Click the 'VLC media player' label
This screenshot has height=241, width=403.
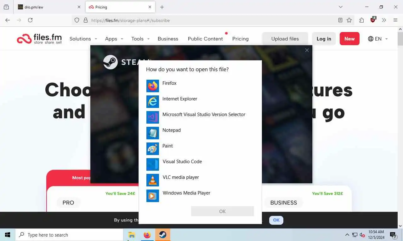(x=181, y=177)
